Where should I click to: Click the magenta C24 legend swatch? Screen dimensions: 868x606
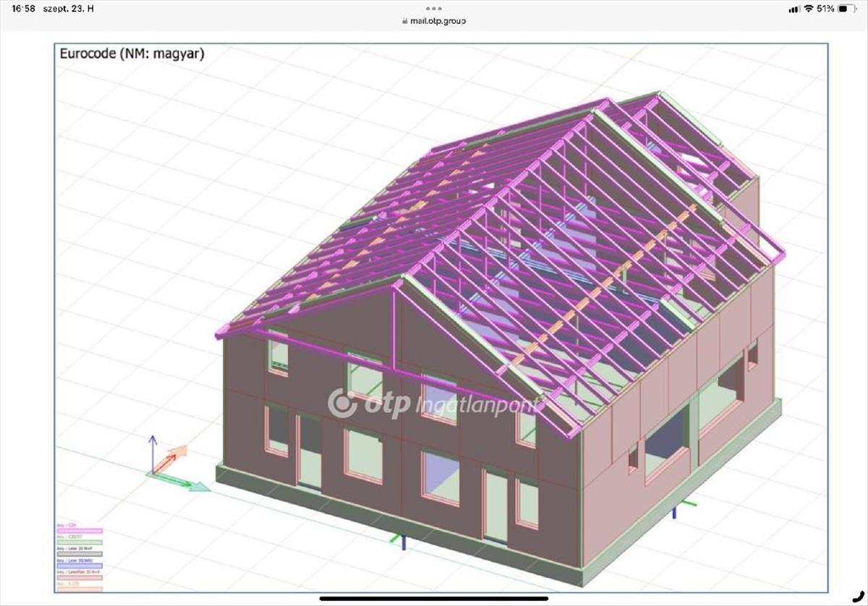[x=80, y=531]
